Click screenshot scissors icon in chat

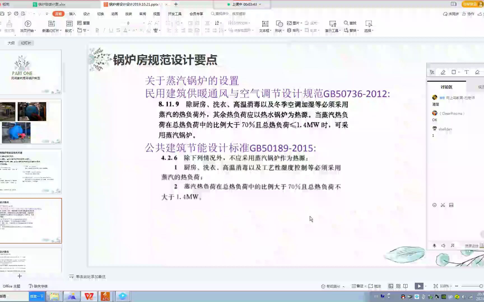pyautogui.click(x=443, y=205)
